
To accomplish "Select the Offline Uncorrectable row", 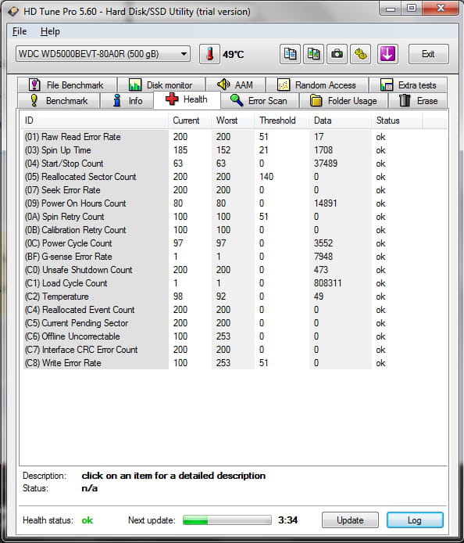I will [x=223, y=336].
